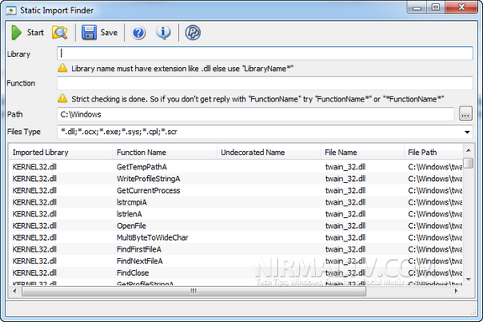This screenshot has height=322, width=483.
Task: Click the Static Import Finder title icon
Action: click(11, 11)
